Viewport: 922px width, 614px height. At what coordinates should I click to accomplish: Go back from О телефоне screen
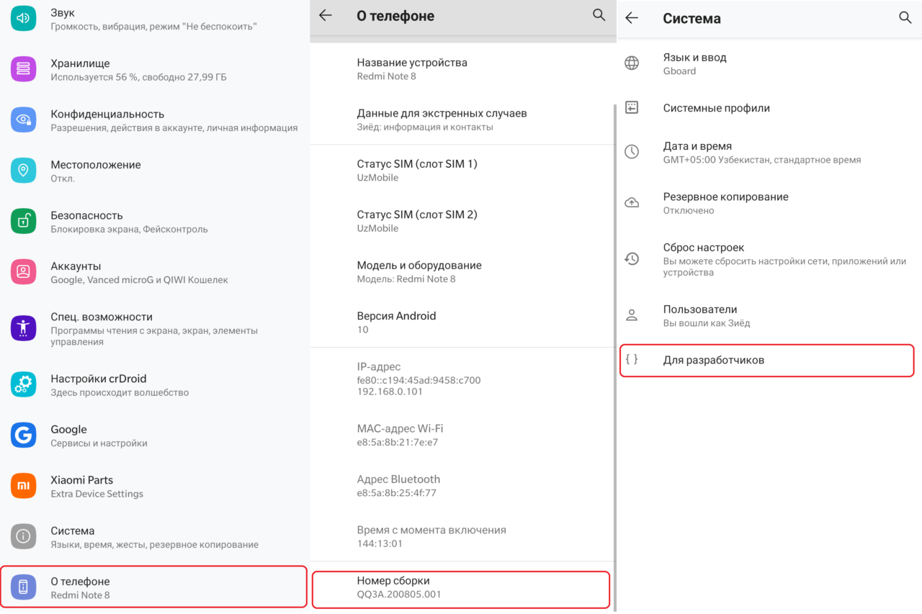[x=326, y=15]
